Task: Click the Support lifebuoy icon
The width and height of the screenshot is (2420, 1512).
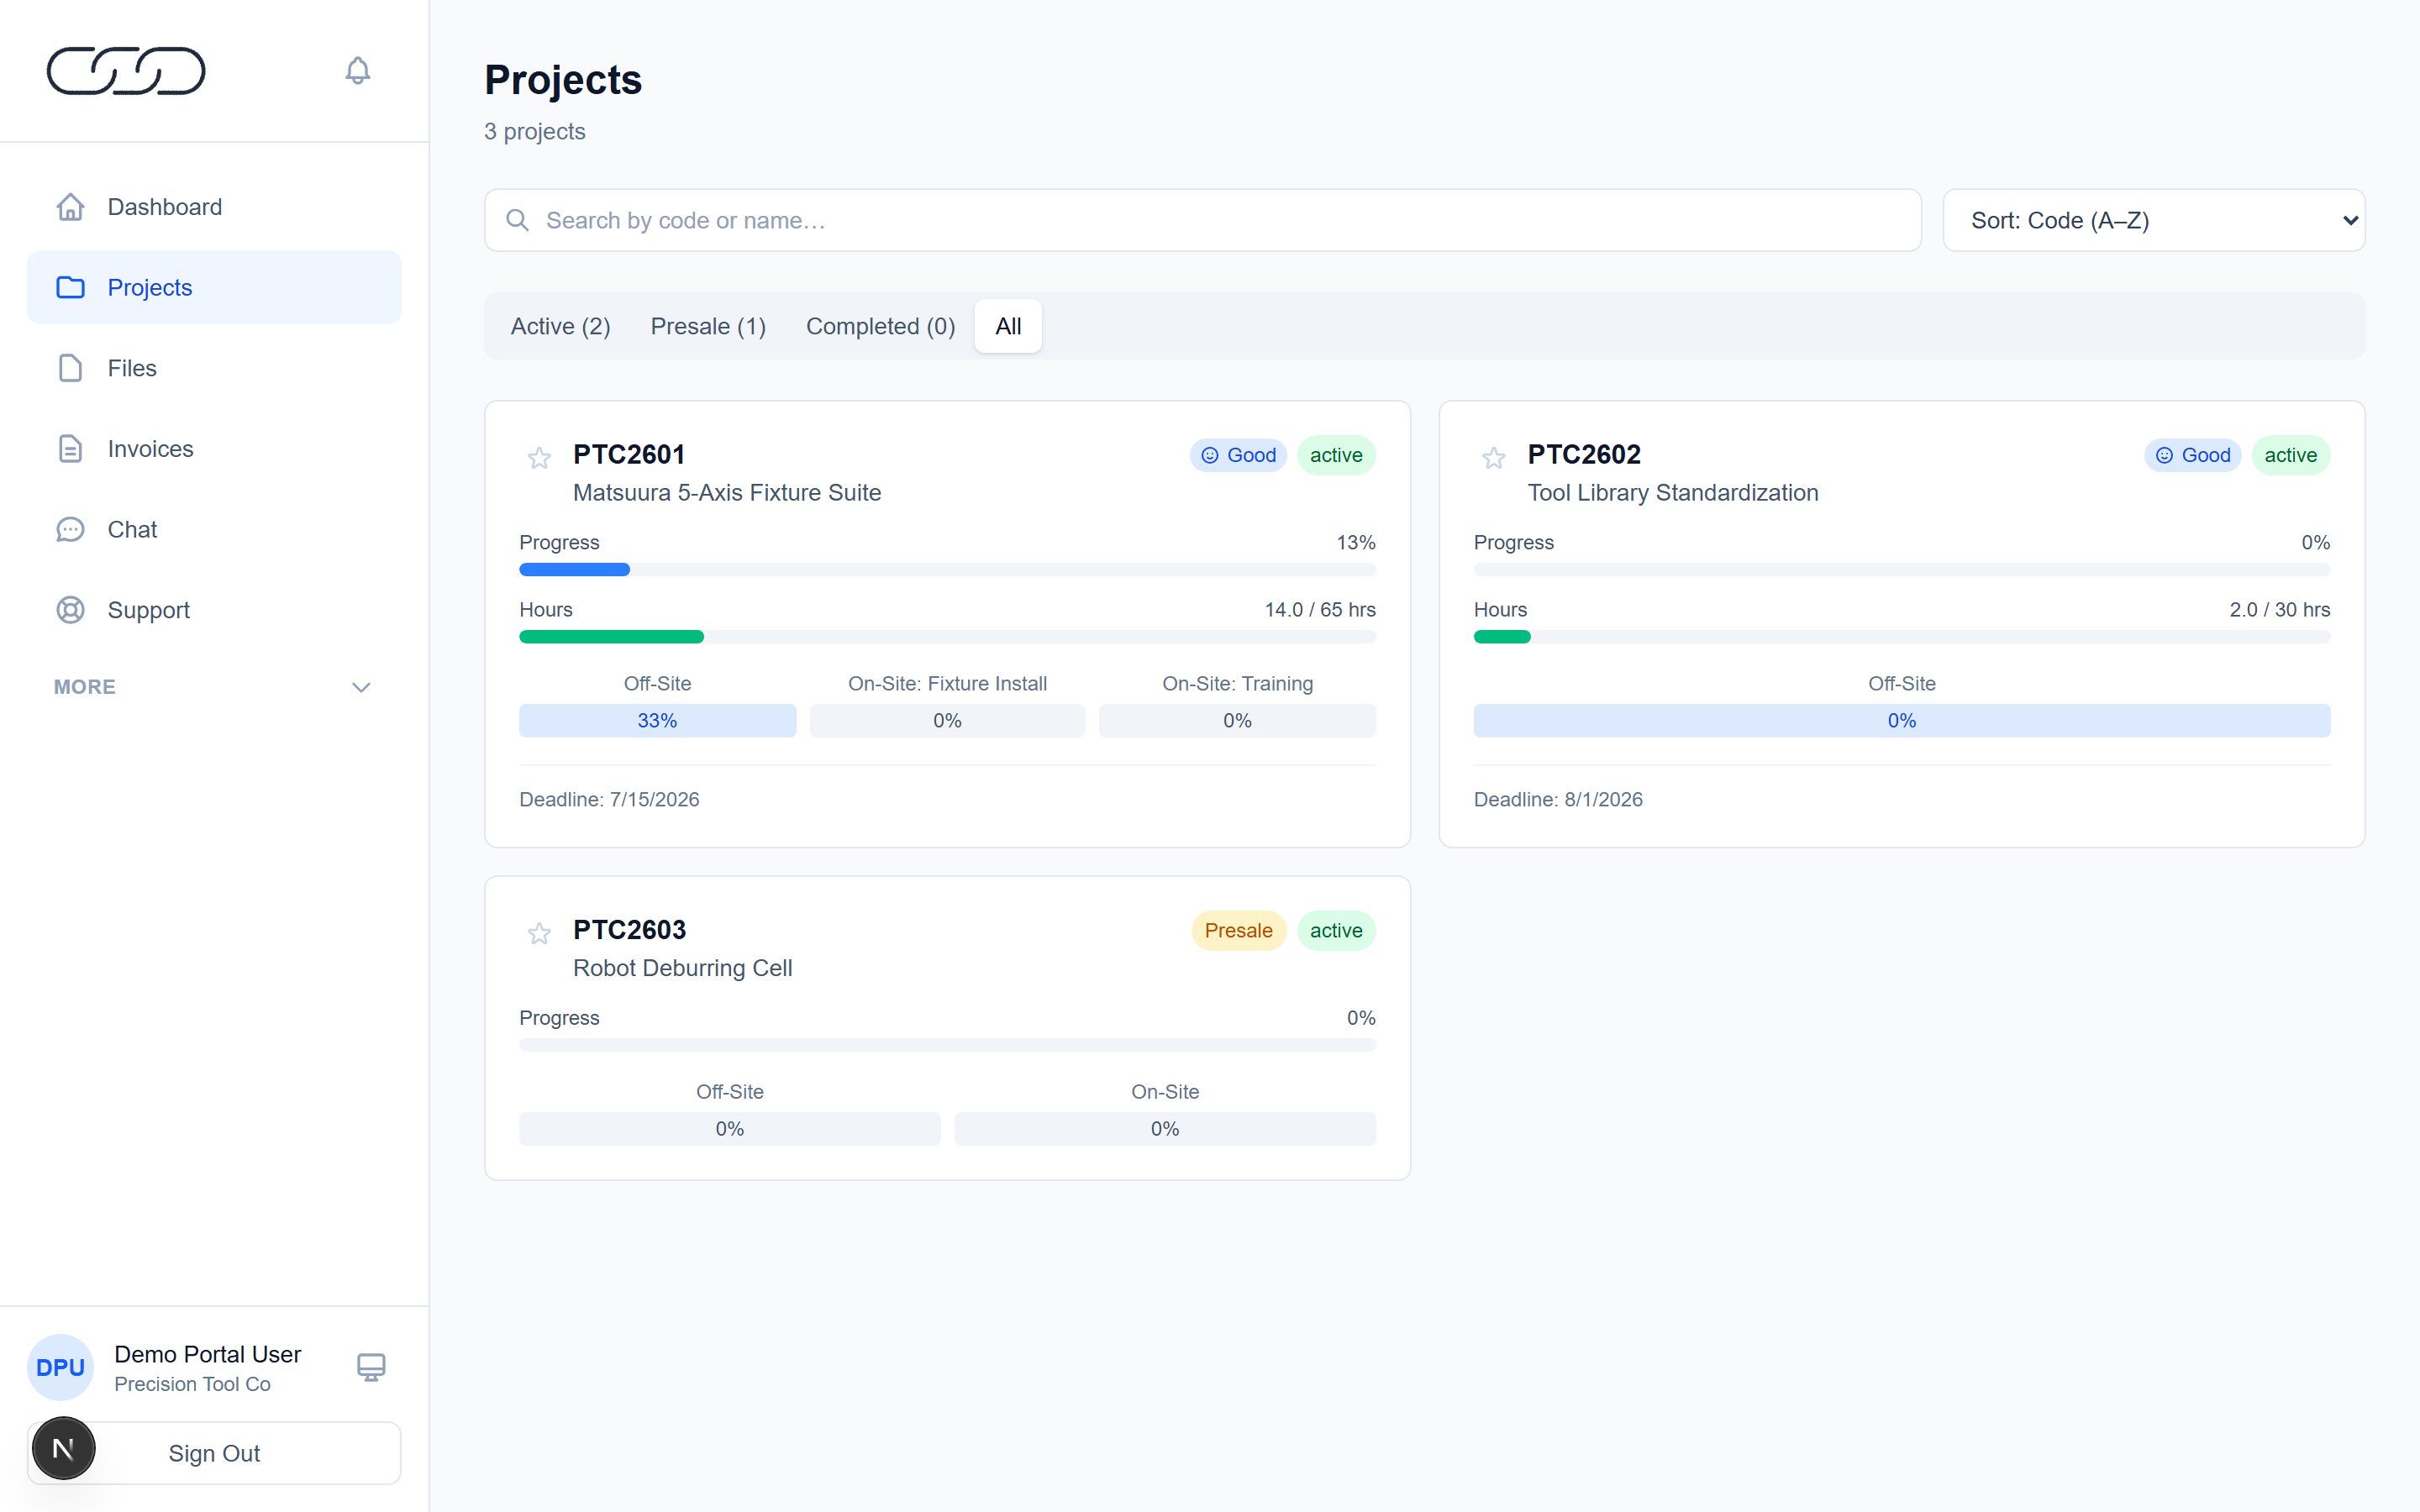Action: tap(70, 610)
